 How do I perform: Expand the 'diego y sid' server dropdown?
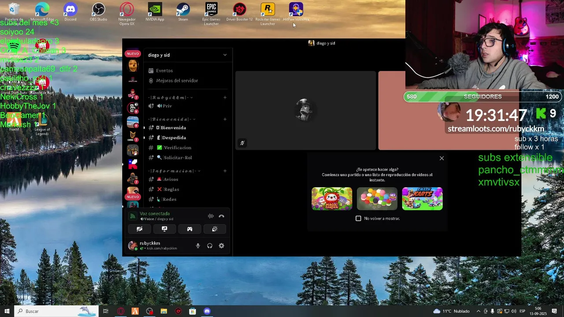tap(225, 55)
